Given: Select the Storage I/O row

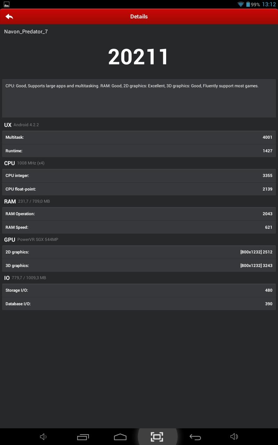Looking at the screenshot, I should tap(139, 290).
